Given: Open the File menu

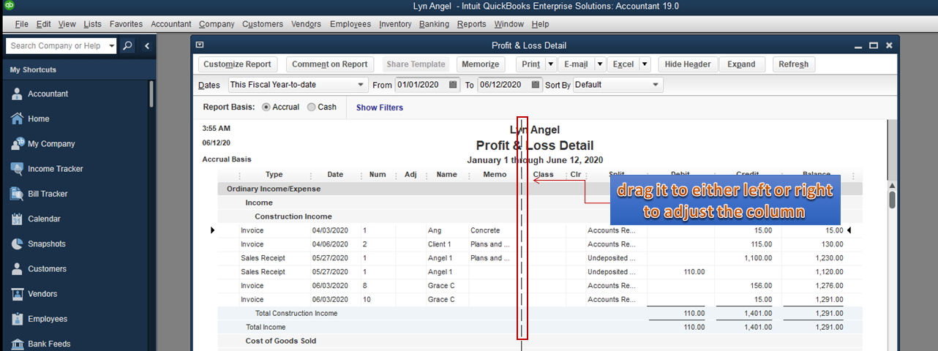Looking at the screenshot, I should [x=21, y=24].
